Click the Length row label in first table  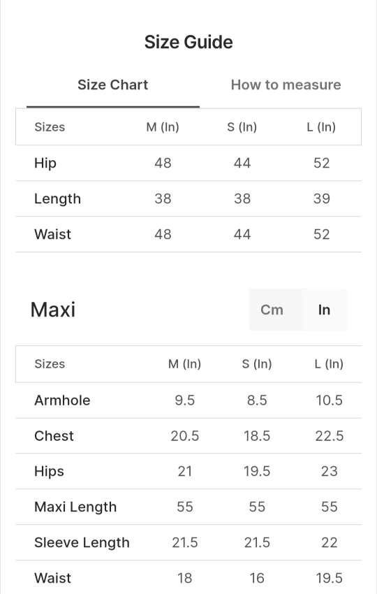click(57, 199)
